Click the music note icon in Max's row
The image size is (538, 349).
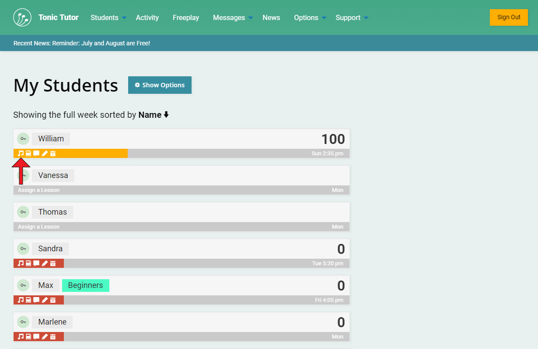(x=20, y=300)
